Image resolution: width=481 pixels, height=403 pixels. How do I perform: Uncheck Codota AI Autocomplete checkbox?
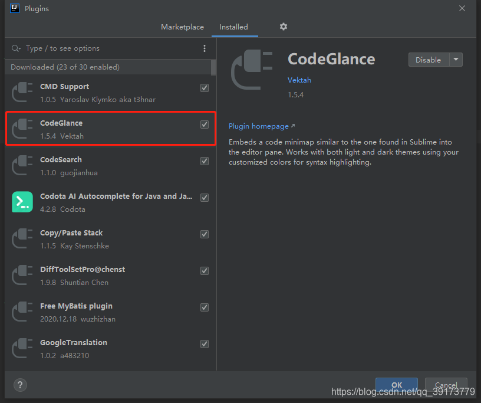tap(205, 198)
